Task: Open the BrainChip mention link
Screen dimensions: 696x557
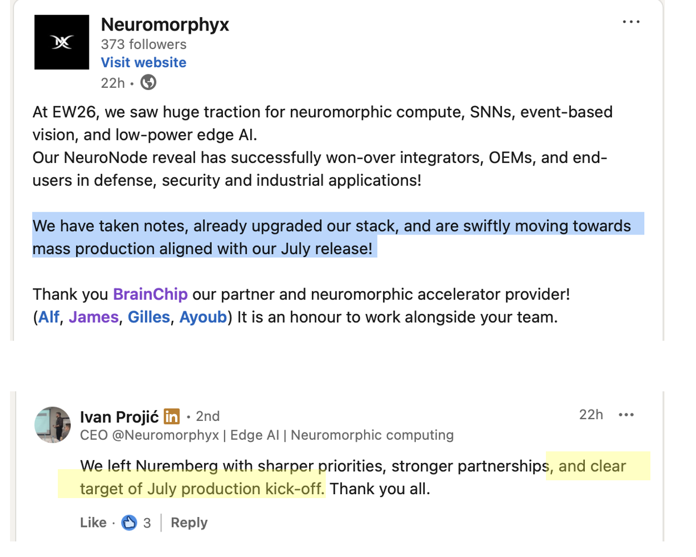Action: 150,294
